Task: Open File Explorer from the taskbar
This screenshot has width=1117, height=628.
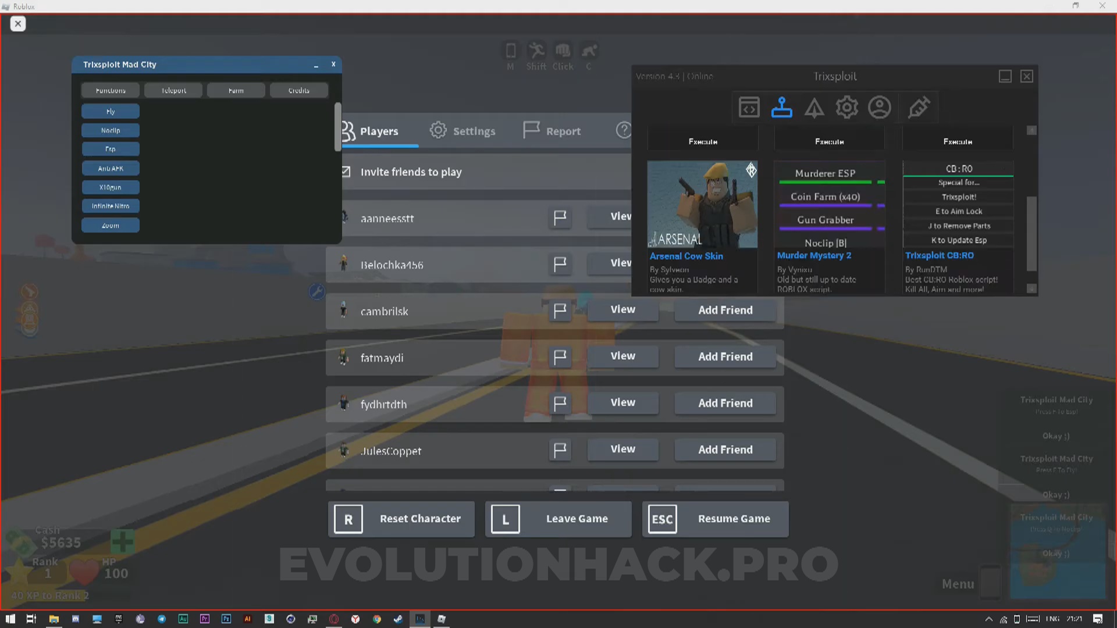Action: tap(54, 619)
